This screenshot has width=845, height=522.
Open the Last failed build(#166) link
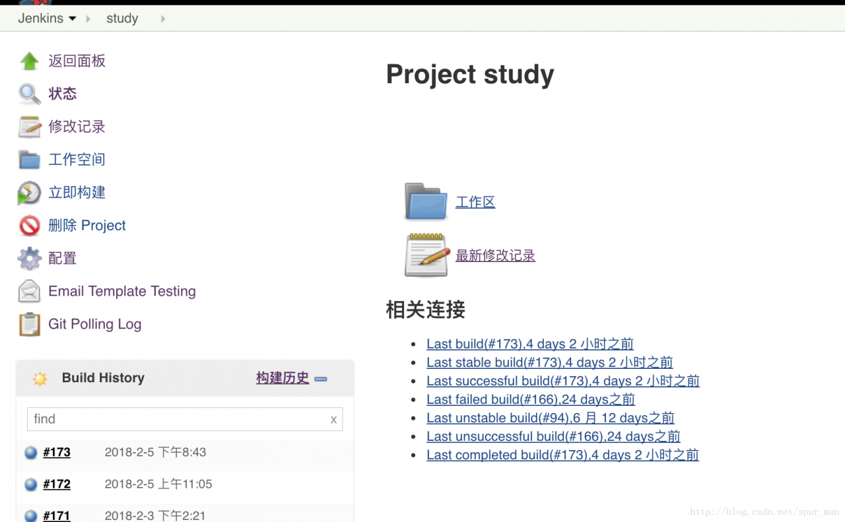tap(531, 399)
